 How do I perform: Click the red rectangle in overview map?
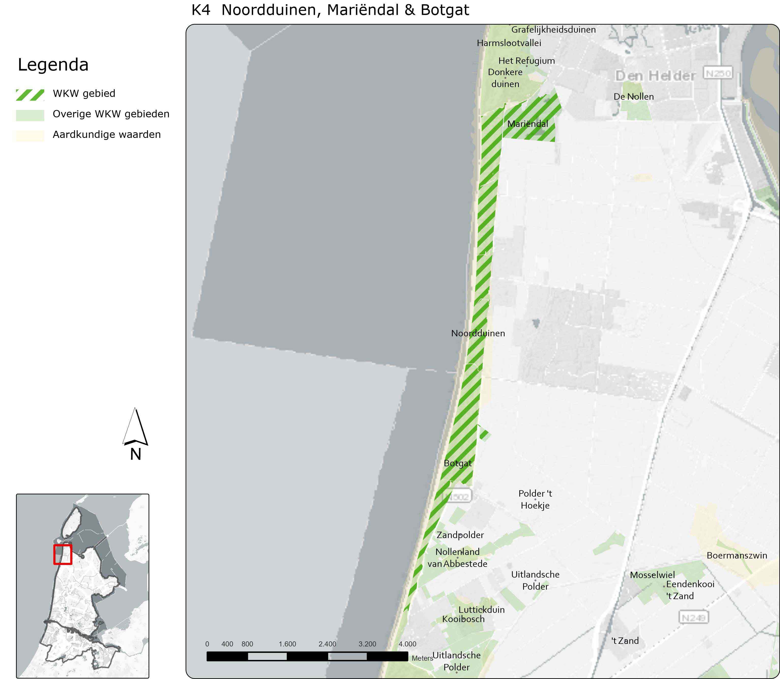point(63,554)
